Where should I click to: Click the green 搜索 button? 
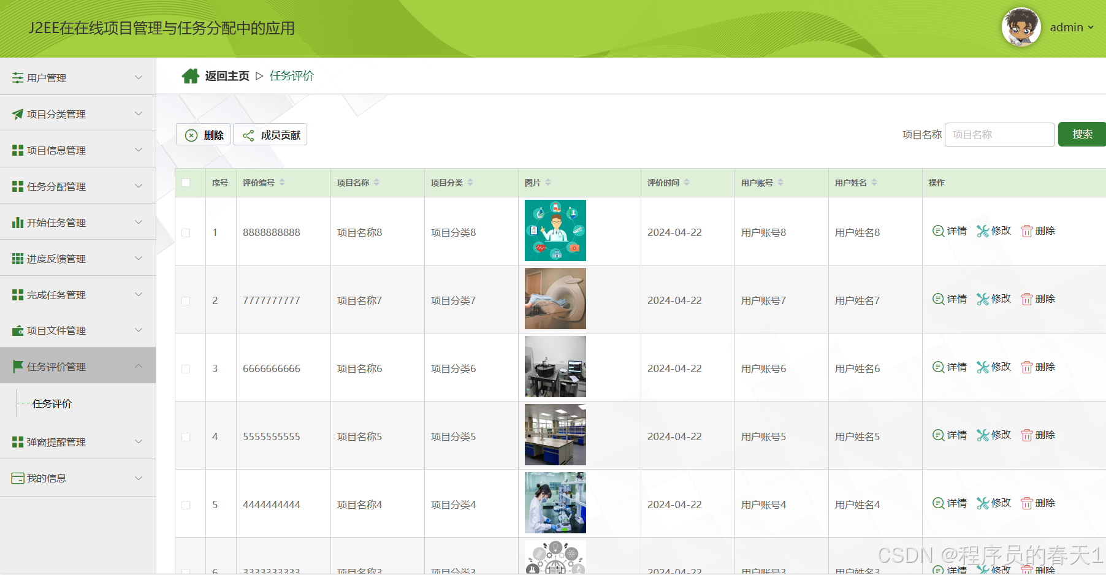click(x=1082, y=134)
